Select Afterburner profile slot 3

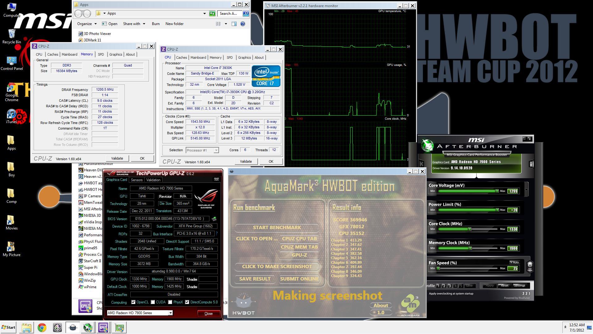[449, 286]
